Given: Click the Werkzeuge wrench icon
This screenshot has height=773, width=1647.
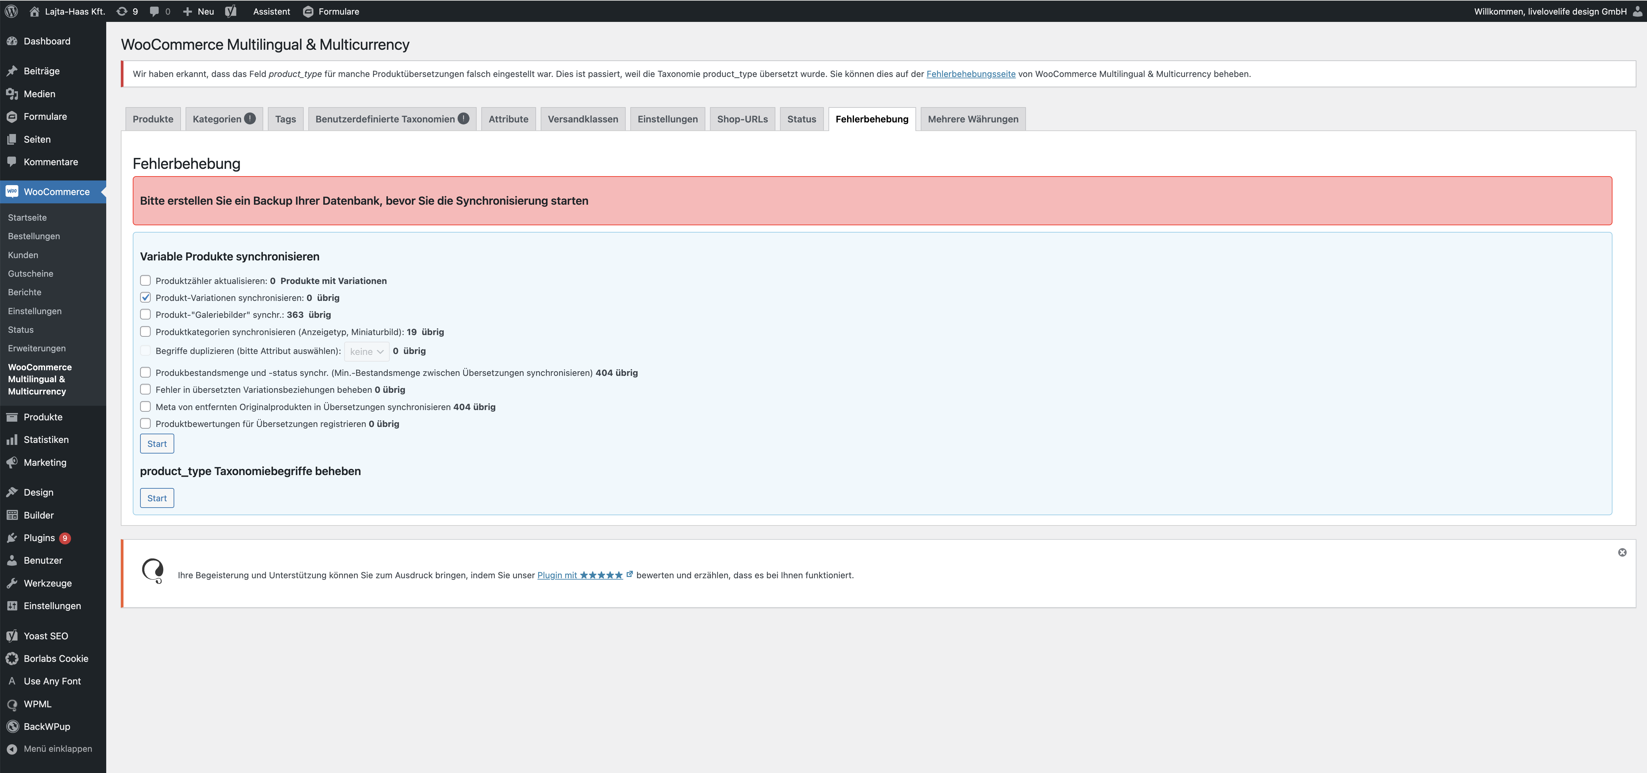Looking at the screenshot, I should pos(12,583).
